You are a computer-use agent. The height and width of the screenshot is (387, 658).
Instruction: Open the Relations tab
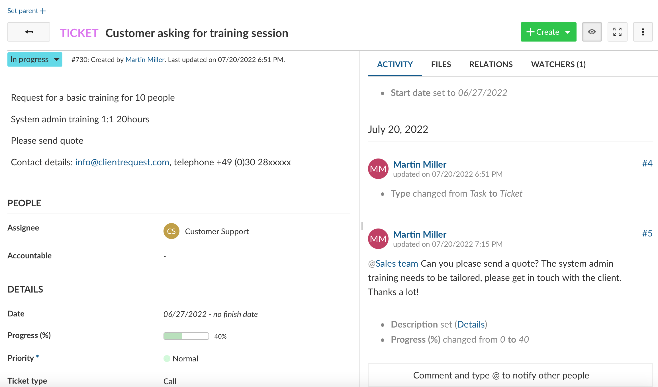click(491, 64)
